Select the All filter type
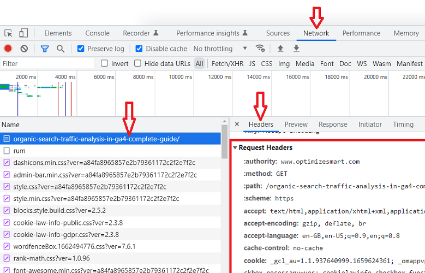 (x=199, y=64)
